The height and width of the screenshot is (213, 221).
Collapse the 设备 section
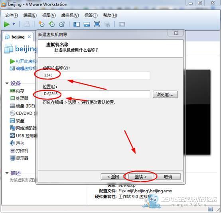point(7,84)
